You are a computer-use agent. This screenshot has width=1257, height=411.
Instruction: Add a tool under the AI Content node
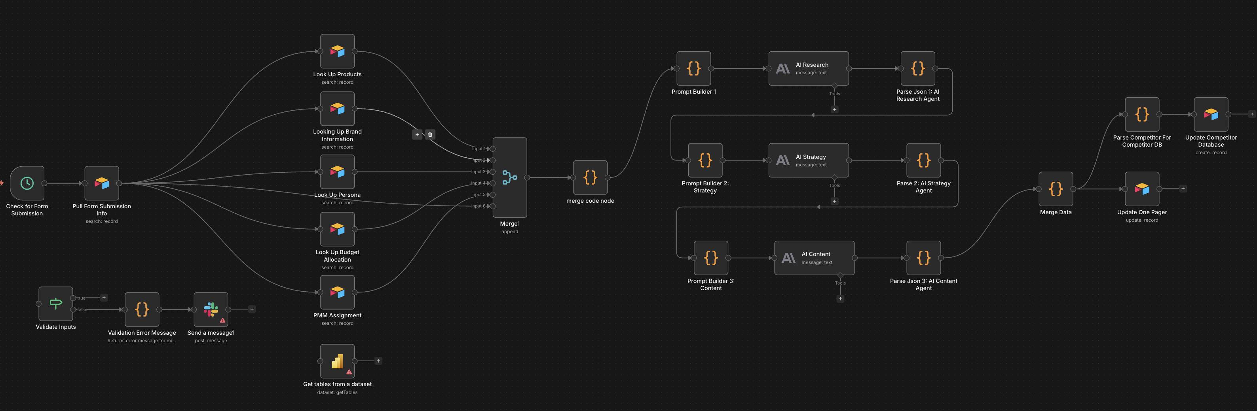point(840,299)
